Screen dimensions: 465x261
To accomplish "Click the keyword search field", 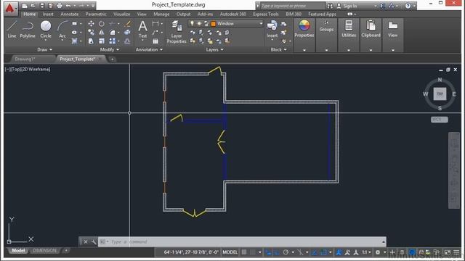I will click(293, 6).
